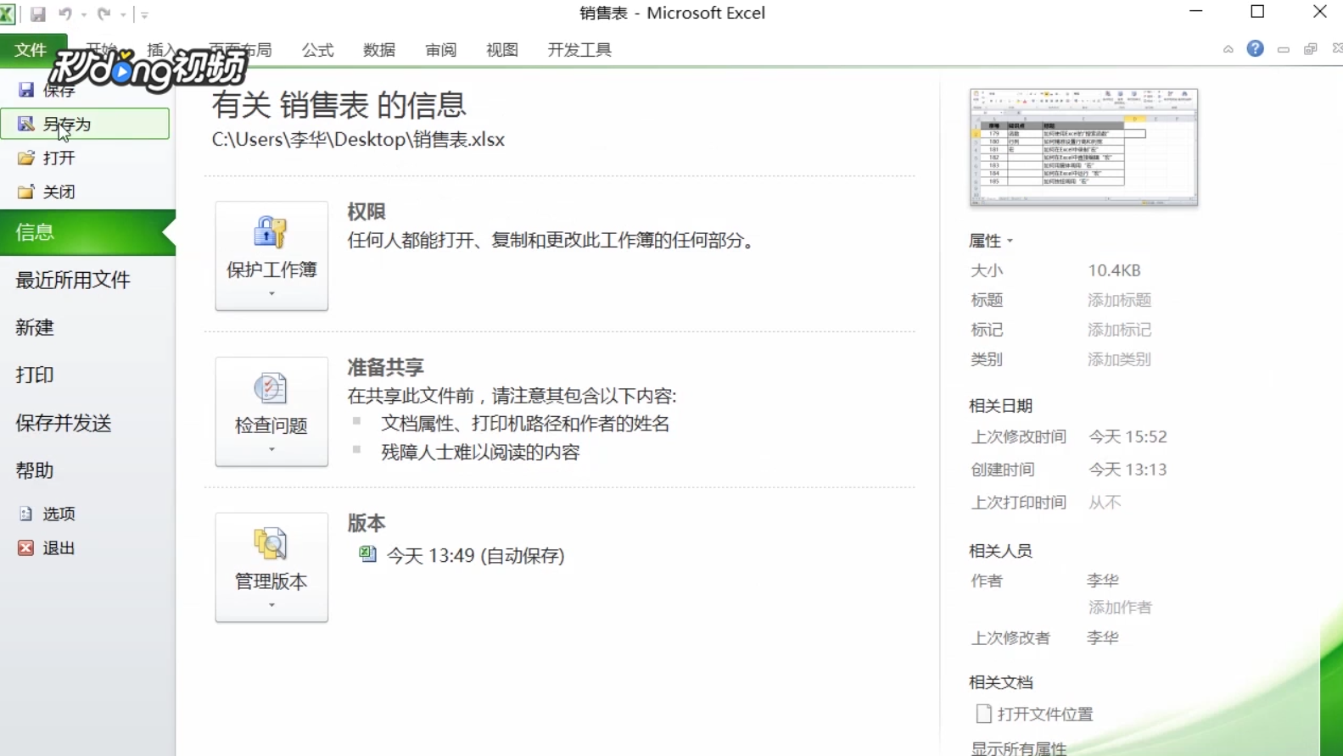Image resolution: width=1343 pixels, height=756 pixels.
Task: Click the red 退出 exit icon
Action: [26, 548]
